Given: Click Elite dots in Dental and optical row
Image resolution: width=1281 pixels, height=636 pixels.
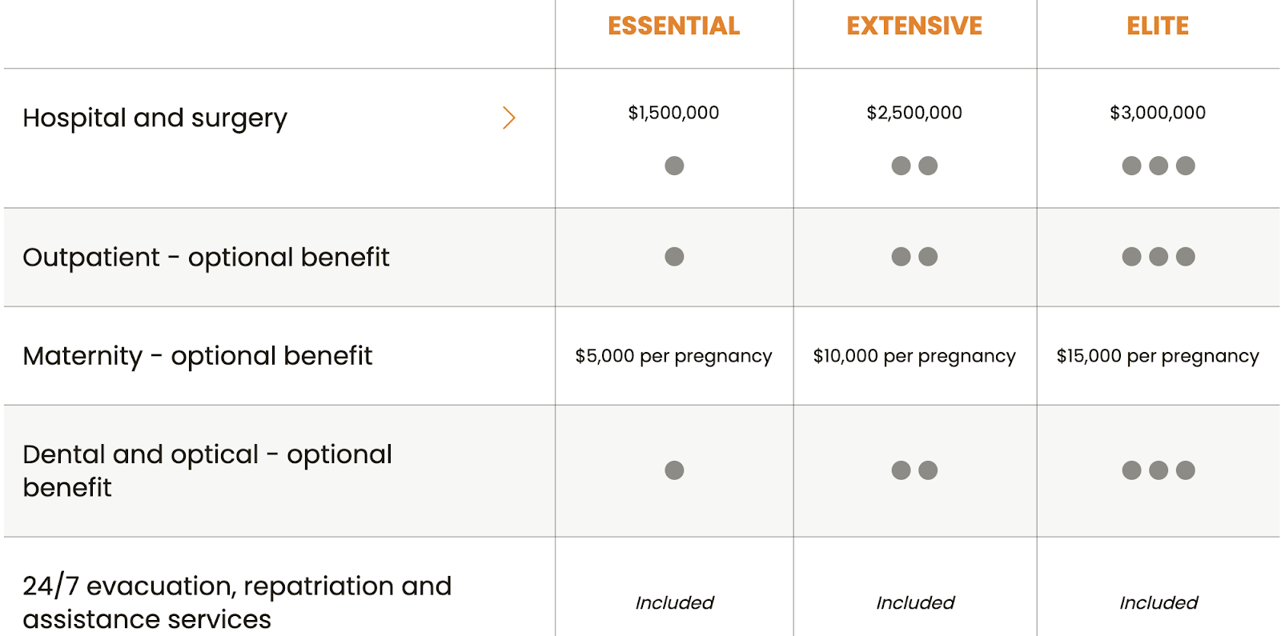Looking at the screenshot, I should coord(1158,470).
